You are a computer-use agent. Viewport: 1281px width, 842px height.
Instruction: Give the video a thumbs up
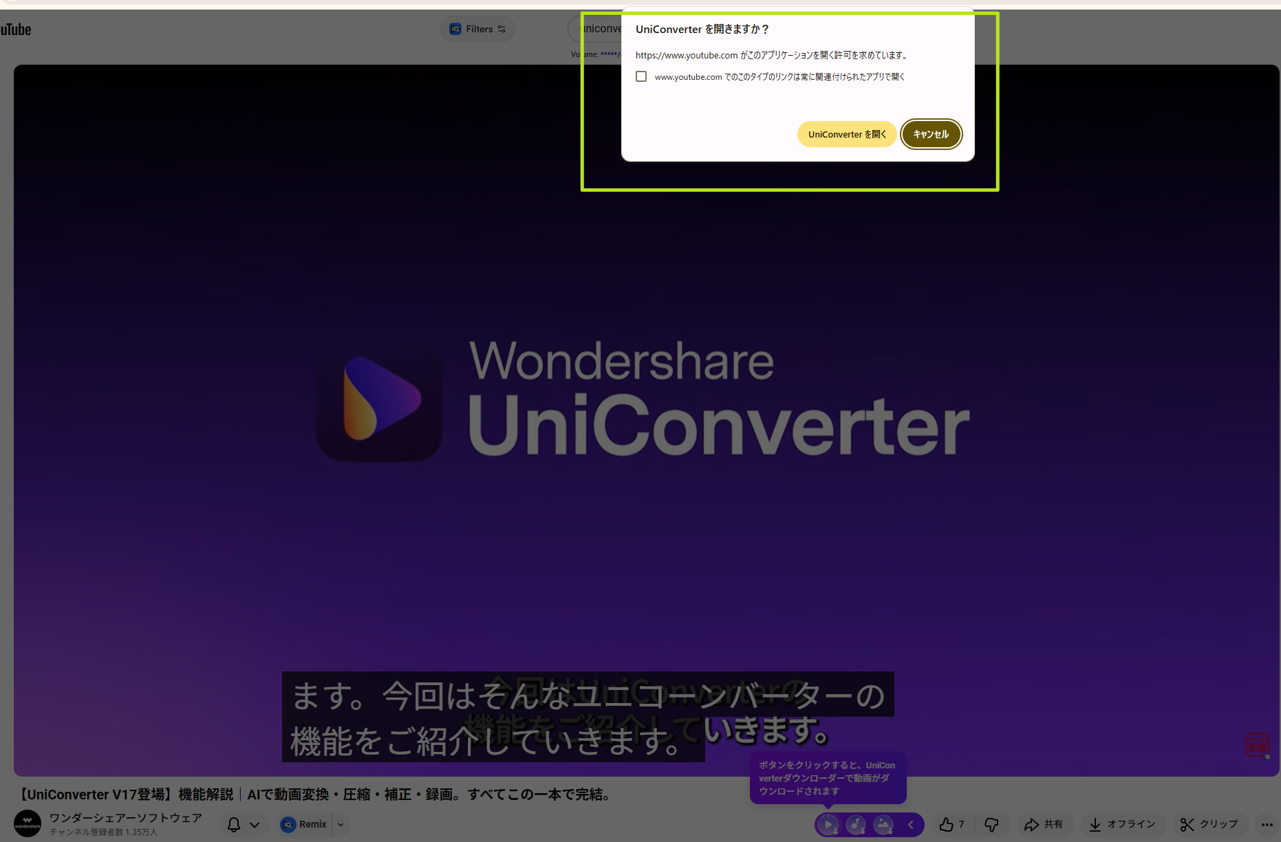(946, 824)
